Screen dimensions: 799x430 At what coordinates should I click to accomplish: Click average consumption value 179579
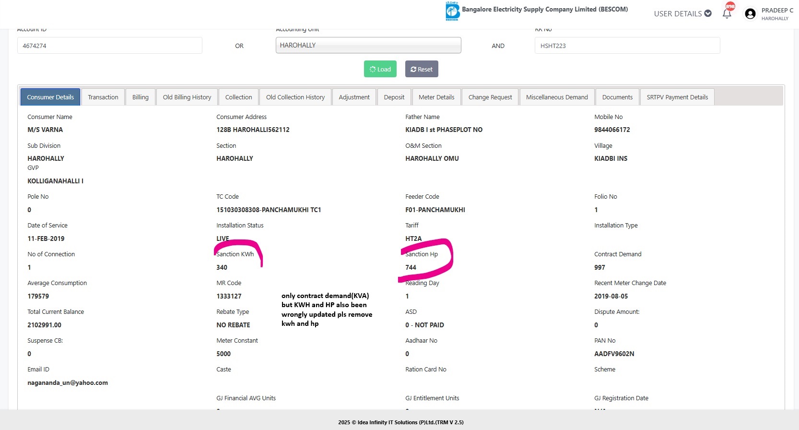(38, 296)
